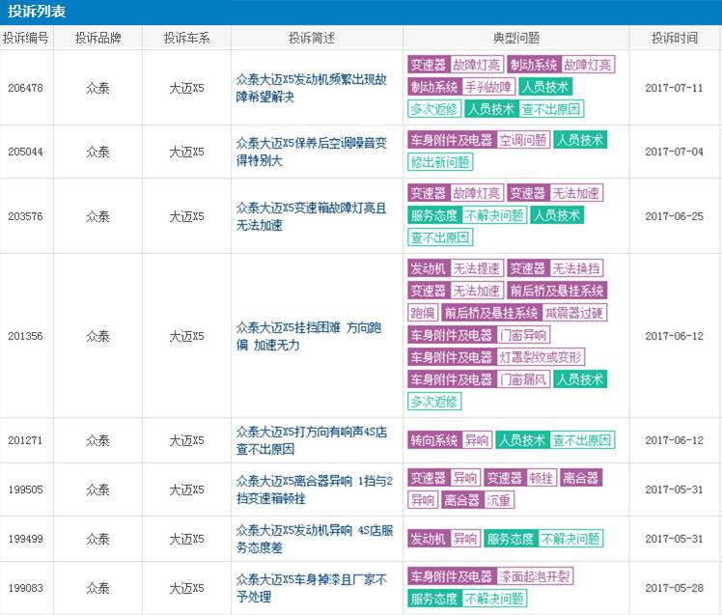This screenshot has height=615, width=722.
Task: Select complaint number 199499
Action: coord(26,539)
